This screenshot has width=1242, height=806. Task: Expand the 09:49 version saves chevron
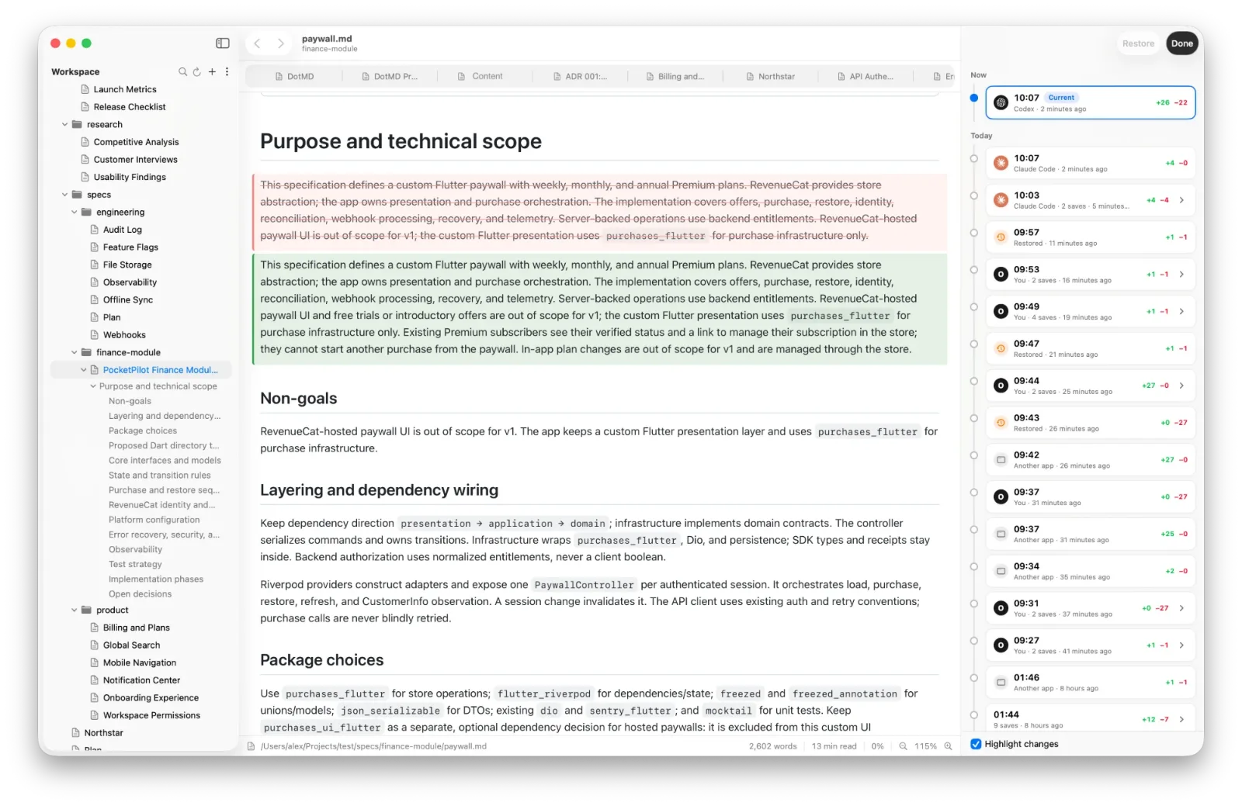click(x=1181, y=311)
